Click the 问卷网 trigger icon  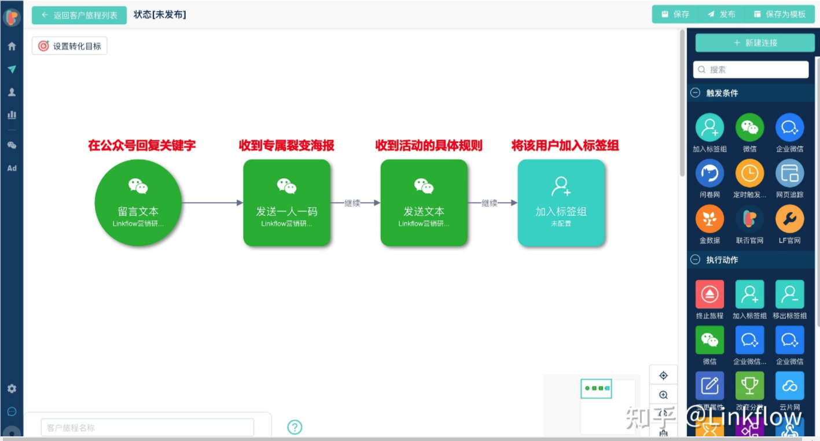pyautogui.click(x=709, y=174)
